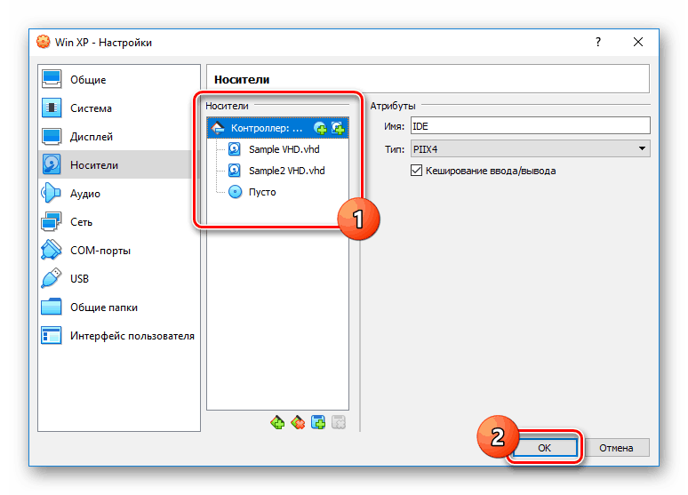This screenshot has height=495, width=688.
Task: Close the Win XP settings dialog
Action: (x=638, y=42)
